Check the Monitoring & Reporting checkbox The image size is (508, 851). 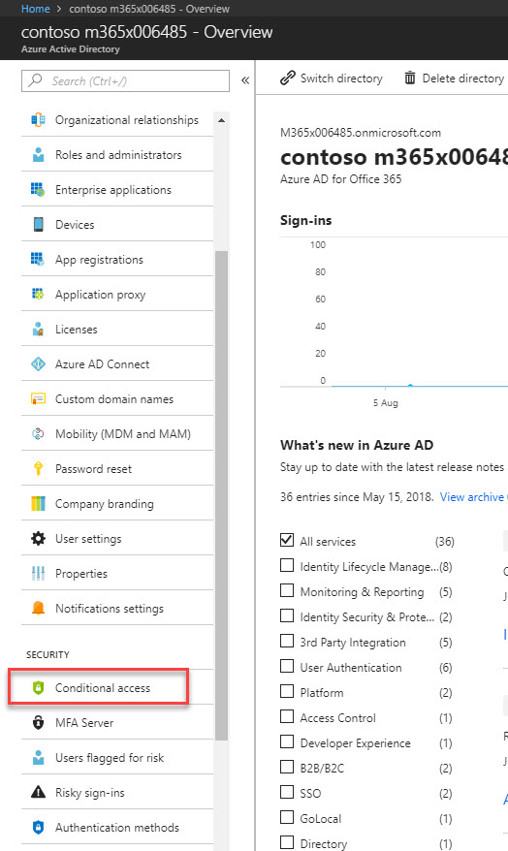[x=287, y=590]
